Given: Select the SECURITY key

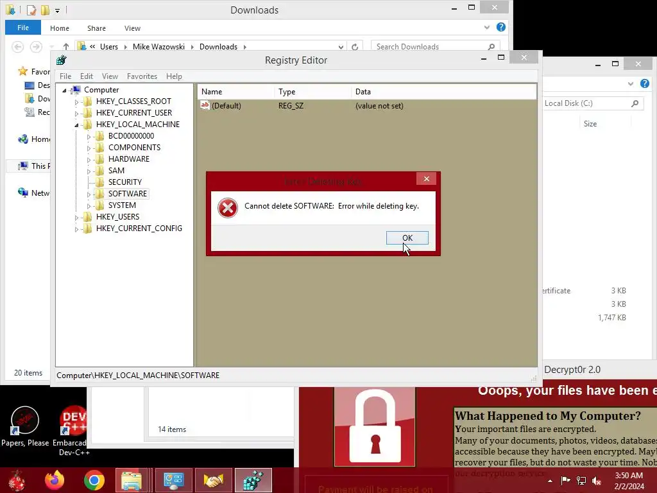Looking at the screenshot, I should tap(125, 182).
